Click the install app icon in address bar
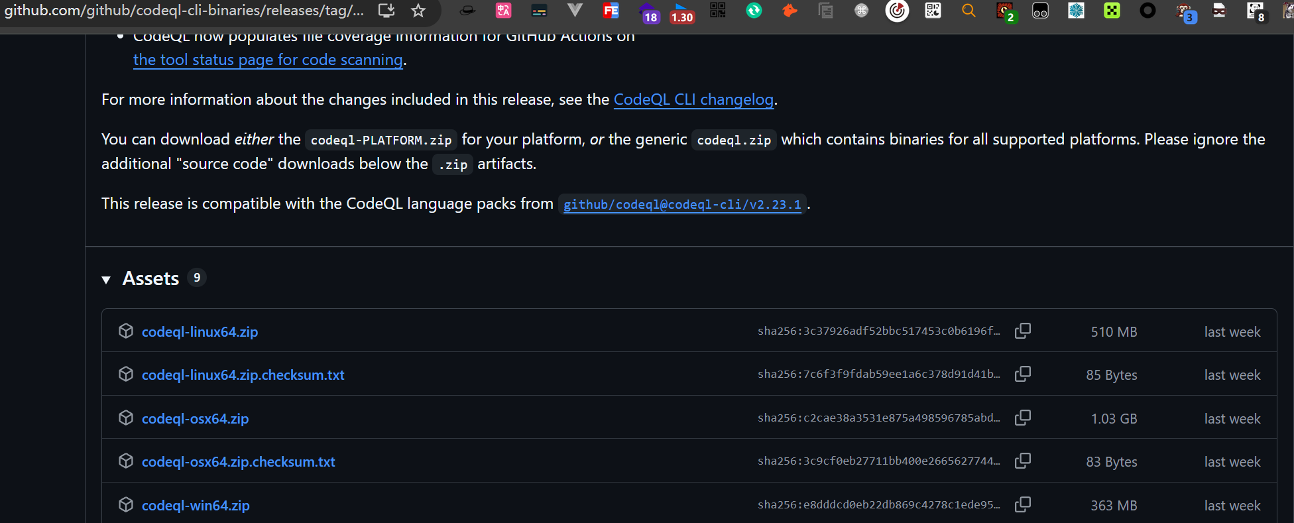Image resolution: width=1294 pixels, height=523 pixels. [x=386, y=11]
